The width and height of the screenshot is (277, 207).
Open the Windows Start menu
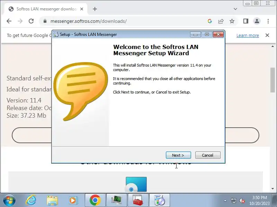(x=9, y=200)
